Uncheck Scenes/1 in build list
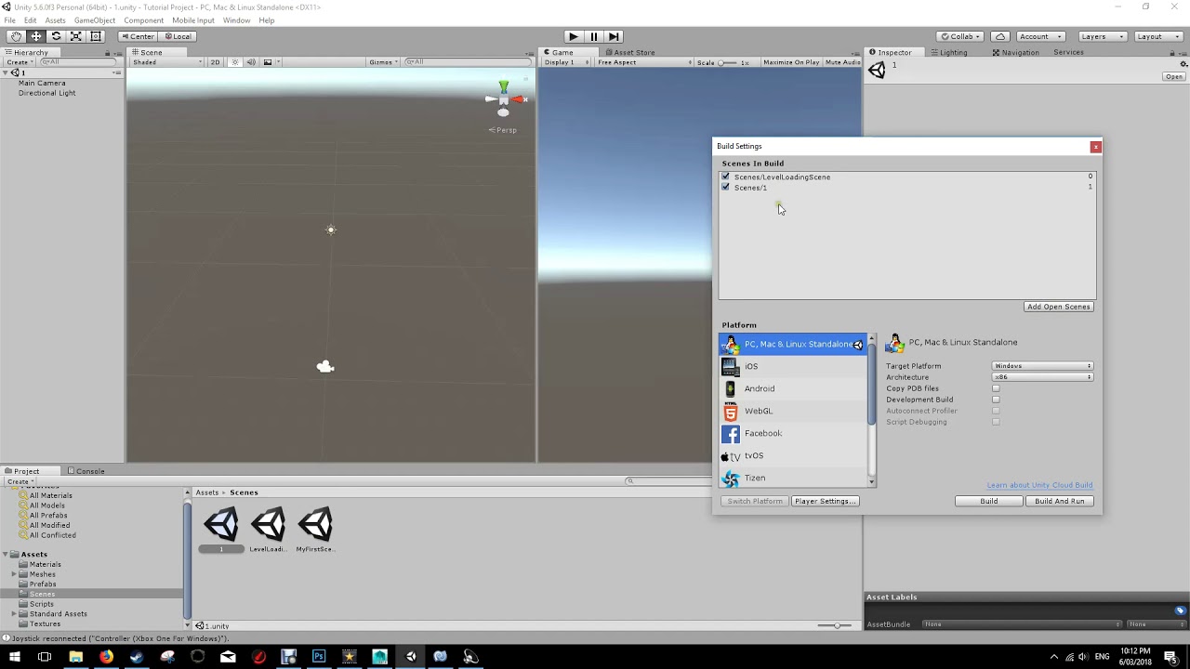 (726, 187)
